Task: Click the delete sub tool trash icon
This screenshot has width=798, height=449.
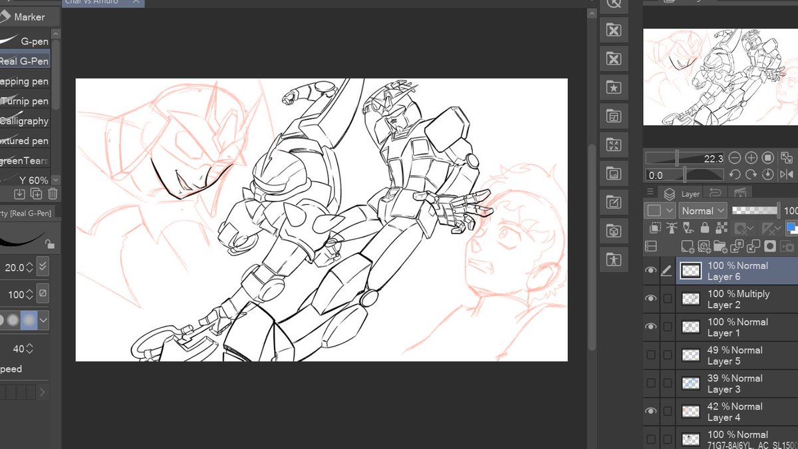Action: point(53,194)
